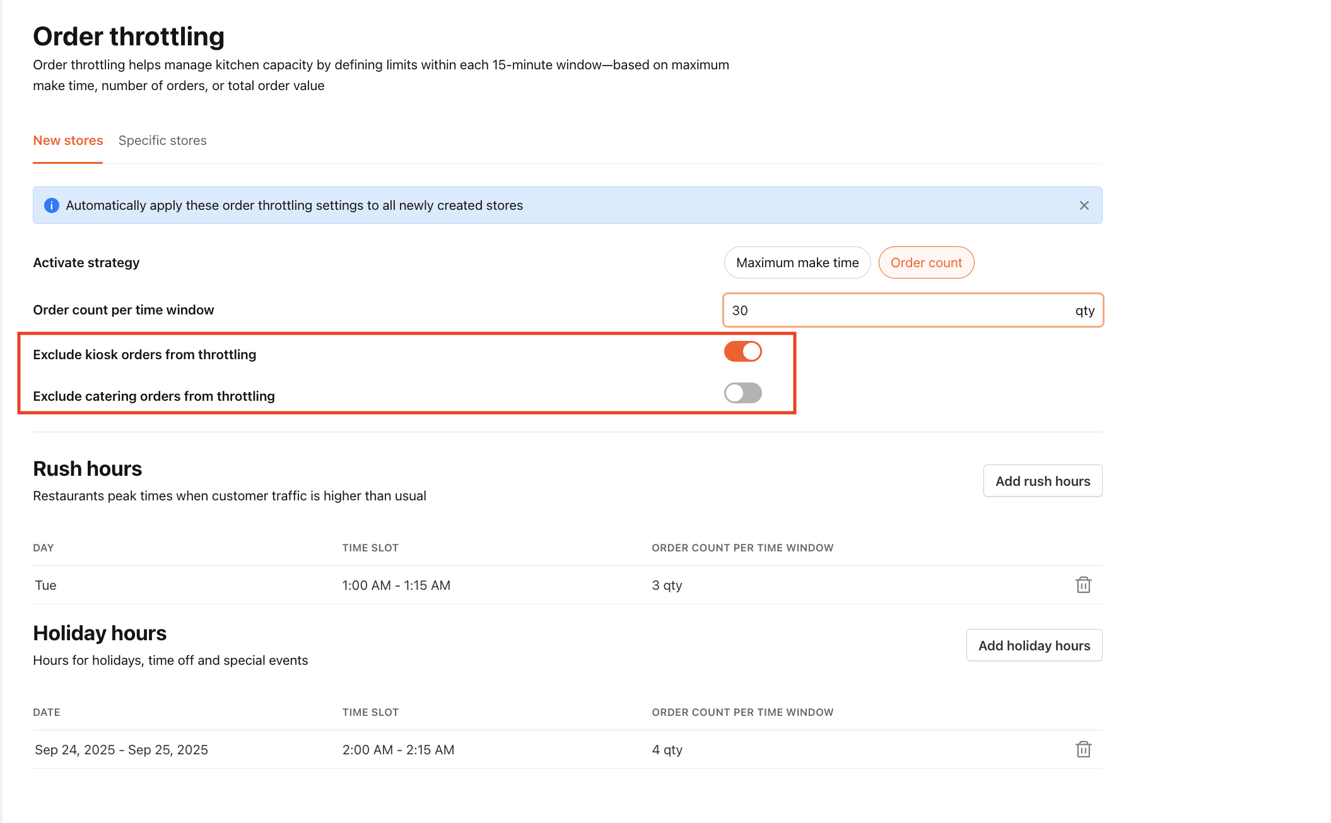Click the 1:00 AM - 1:15 AM time slot
1331x823 pixels.
[x=396, y=585]
